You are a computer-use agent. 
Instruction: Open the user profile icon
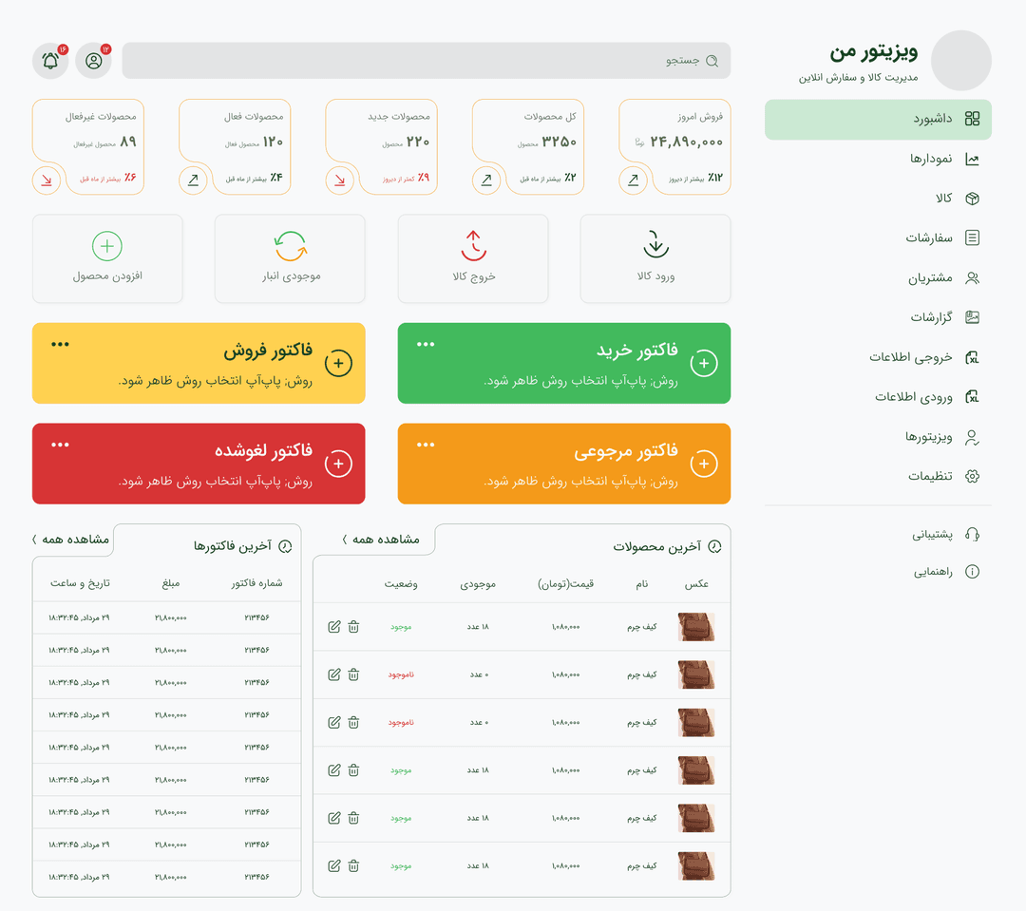[93, 61]
